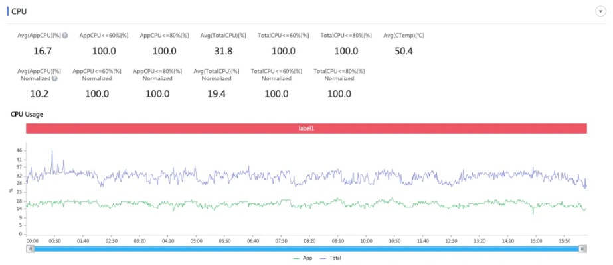
Task: Click the Avg(TotalCPU)[%] value 31.8
Action: [x=224, y=51]
